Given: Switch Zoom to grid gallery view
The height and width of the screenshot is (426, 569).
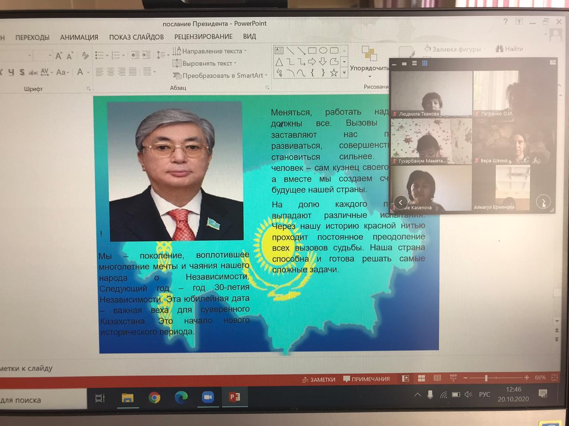Looking at the screenshot, I should [x=425, y=63].
